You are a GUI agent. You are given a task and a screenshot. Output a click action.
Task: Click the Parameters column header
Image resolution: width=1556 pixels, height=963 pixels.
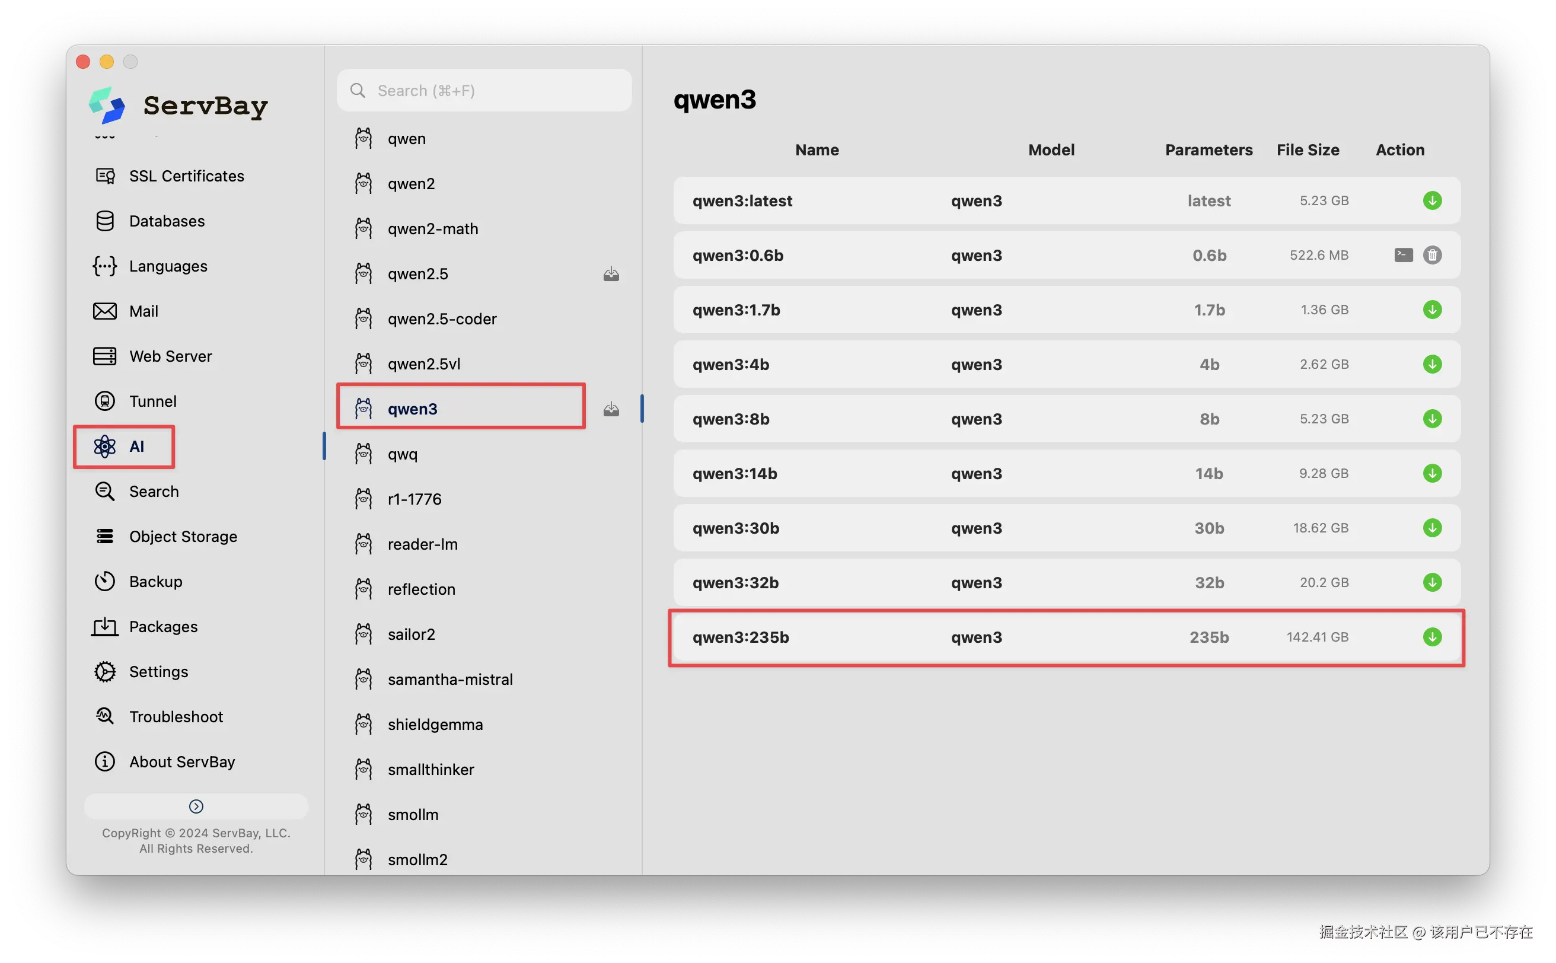pyautogui.click(x=1209, y=149)
